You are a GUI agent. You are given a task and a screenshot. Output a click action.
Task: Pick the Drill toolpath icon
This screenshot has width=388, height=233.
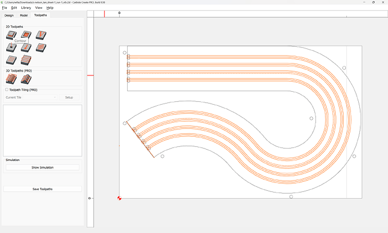[11, 47]
